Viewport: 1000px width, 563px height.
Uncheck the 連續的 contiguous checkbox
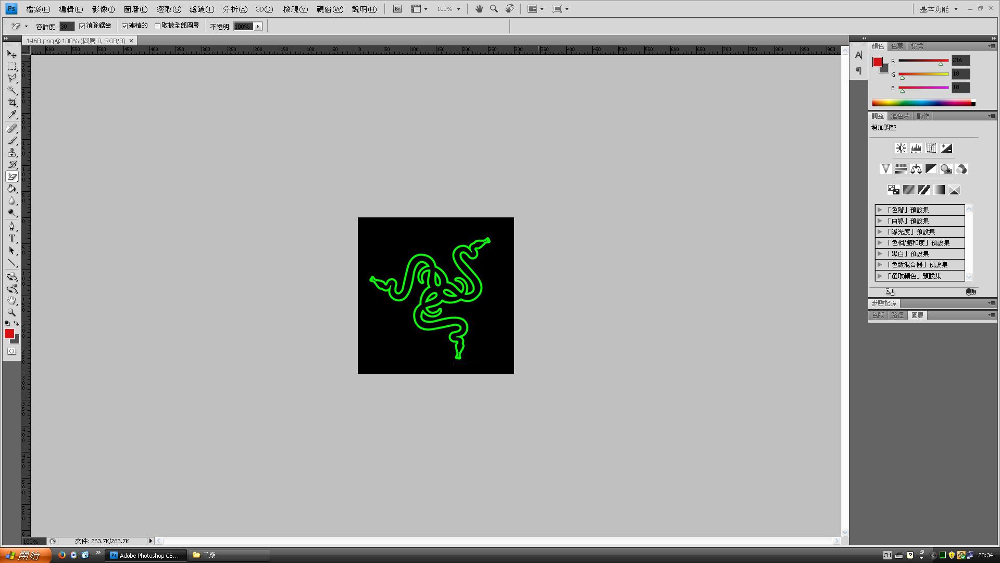(x=125, y=26)
